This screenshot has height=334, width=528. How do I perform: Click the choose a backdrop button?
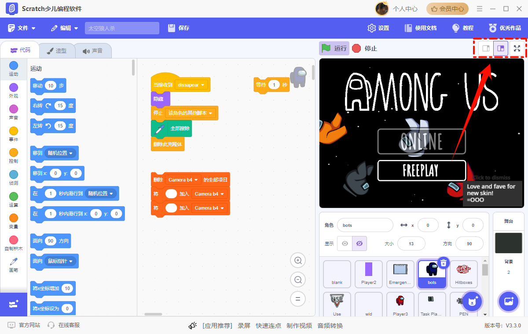pos(509,302)
